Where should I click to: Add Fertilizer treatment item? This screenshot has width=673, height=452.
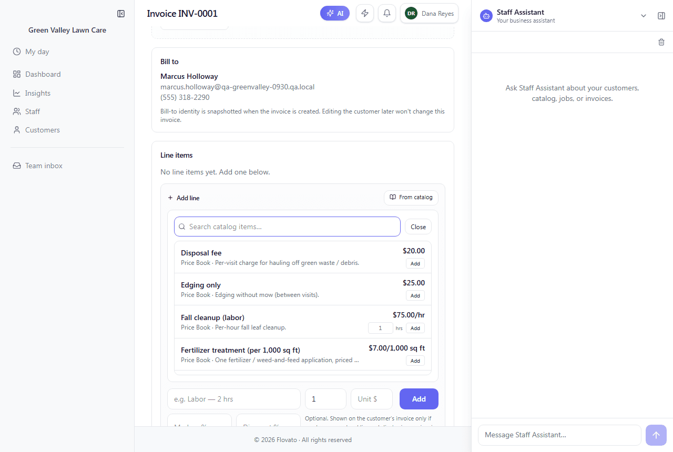pyautogui.click(x=415, y=361)
